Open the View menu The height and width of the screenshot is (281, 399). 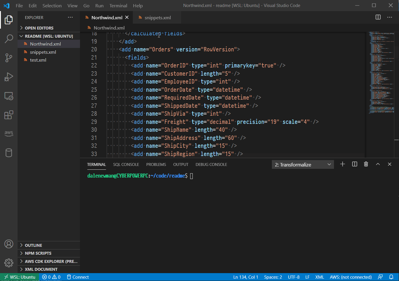(72, 6)
